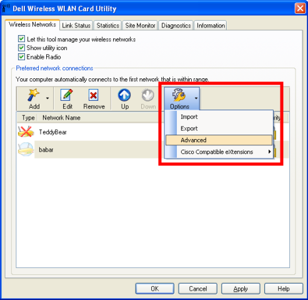Open the Diagnostics tab
This screenshot has width=308, height=300.
(x=176, y=26)
